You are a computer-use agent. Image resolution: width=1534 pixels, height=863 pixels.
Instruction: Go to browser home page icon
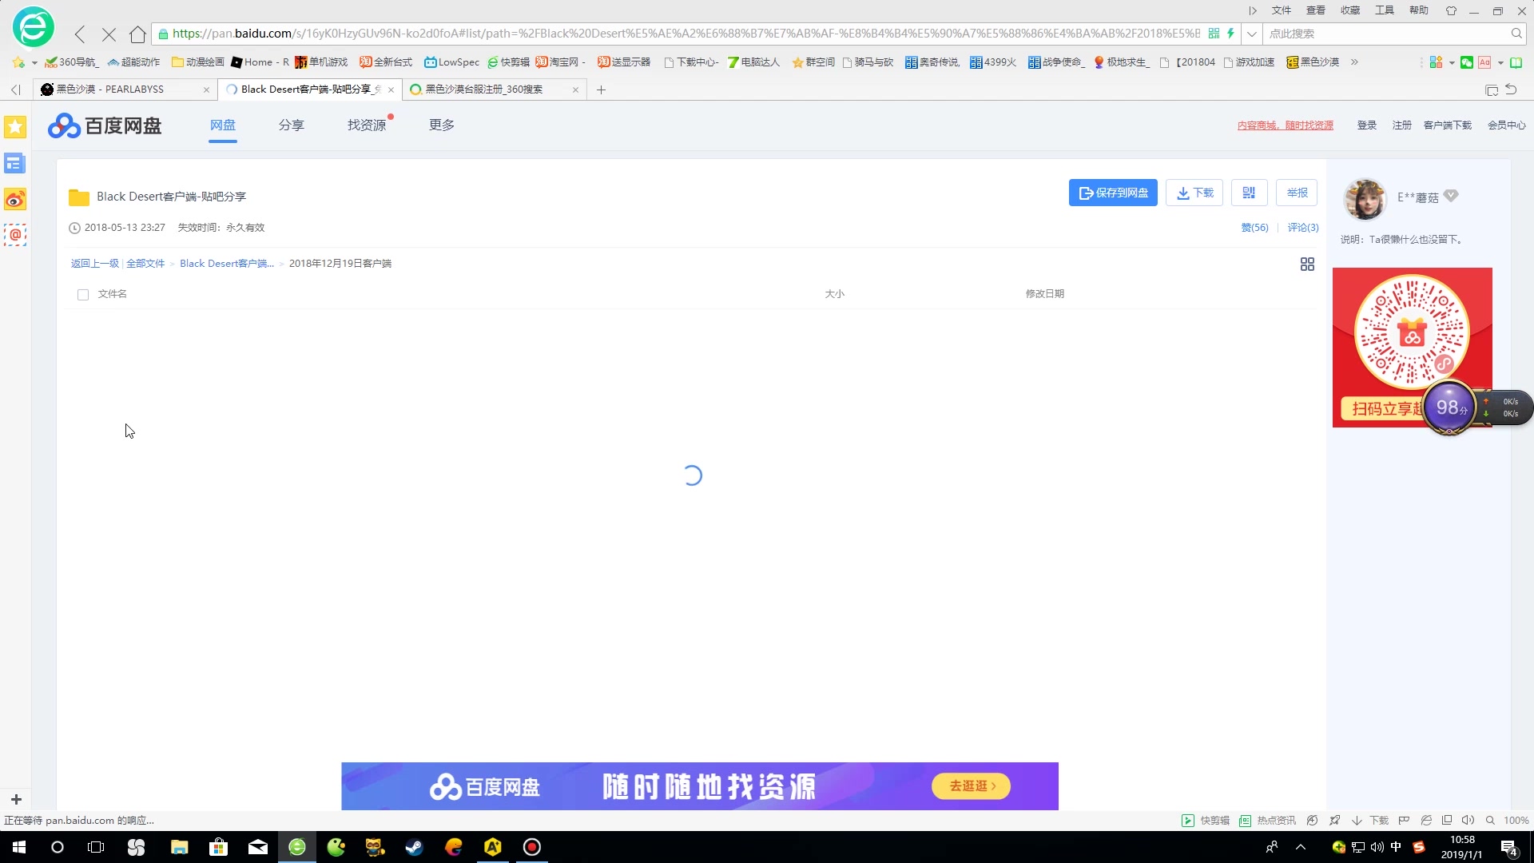(x=137, y=34)
